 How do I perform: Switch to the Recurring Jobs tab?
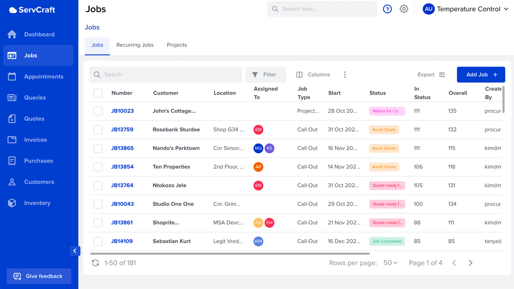tap(135, 45)
